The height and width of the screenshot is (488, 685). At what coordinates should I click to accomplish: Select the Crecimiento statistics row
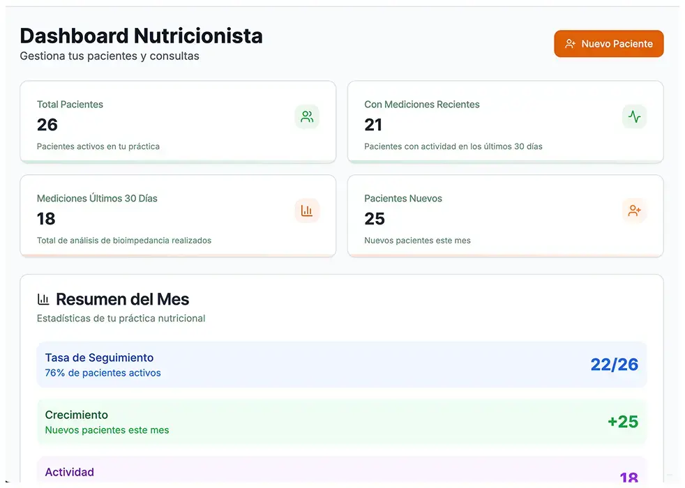342,421
